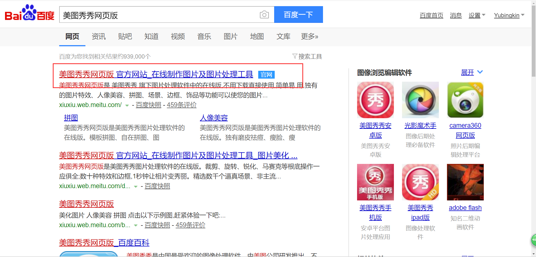Open 美图秀秀安卓版 app icon
The height and width of the screenshot is (257, 536).
pyautogui.click(x=375, y=100)
